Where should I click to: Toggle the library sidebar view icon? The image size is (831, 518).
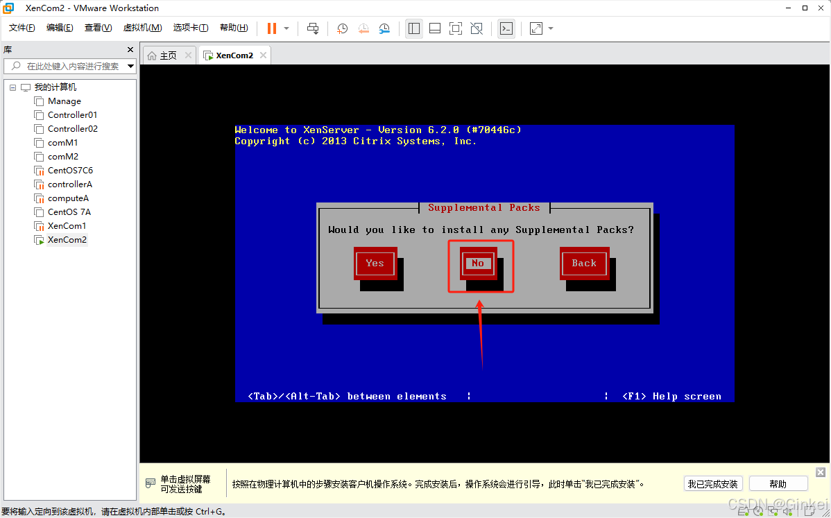pos(414,28)
